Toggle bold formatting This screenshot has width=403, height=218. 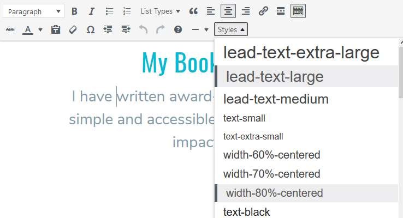(74, 11)
